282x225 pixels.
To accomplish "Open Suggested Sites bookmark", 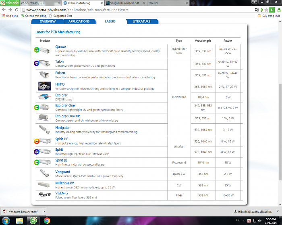I will (61, 16).
